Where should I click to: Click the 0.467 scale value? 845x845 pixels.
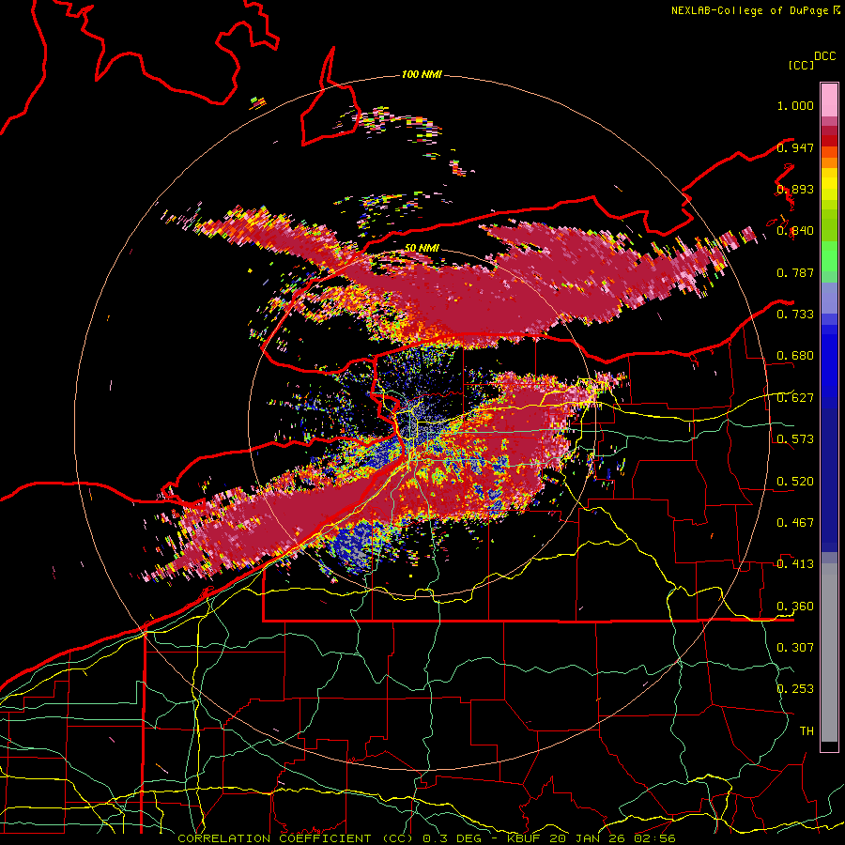click(795, 523)
